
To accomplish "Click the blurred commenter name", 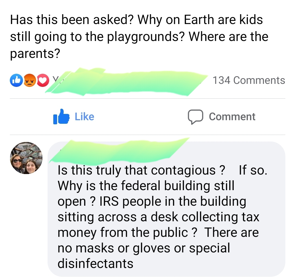I will (120, 150).
